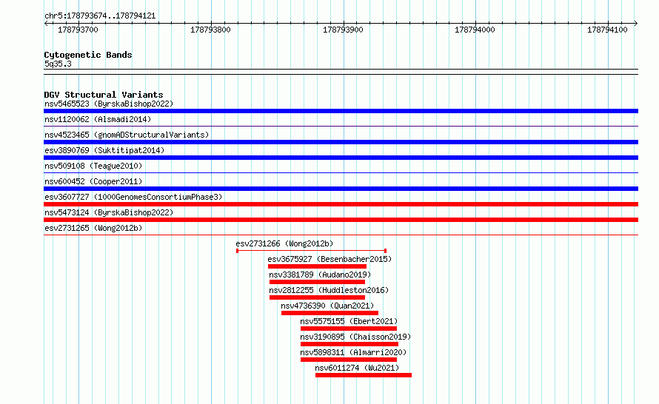Open the nsv1120062 (Alsmadi2014) variant label
The image size is (659, 404).
[98, 119]
